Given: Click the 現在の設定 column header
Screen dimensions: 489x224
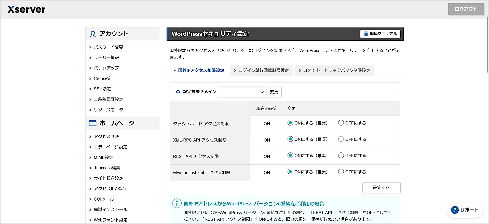Looking at the screenshot, I should point(267,108).
